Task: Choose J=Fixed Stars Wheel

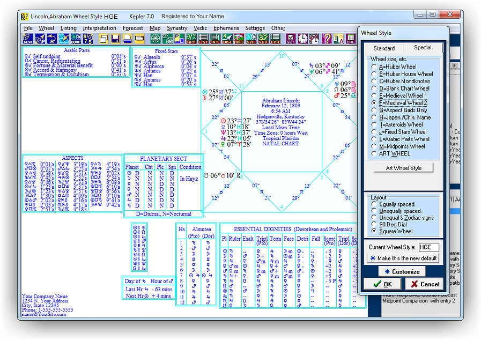Action: pyautogui.click(x=374, y=132)
